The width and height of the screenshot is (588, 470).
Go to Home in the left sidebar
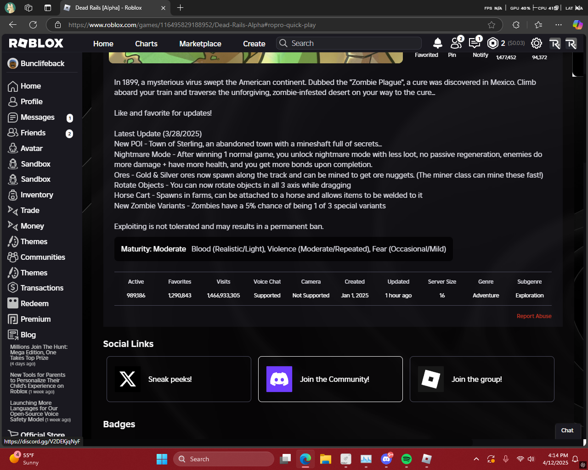click(x=30, y=86)
